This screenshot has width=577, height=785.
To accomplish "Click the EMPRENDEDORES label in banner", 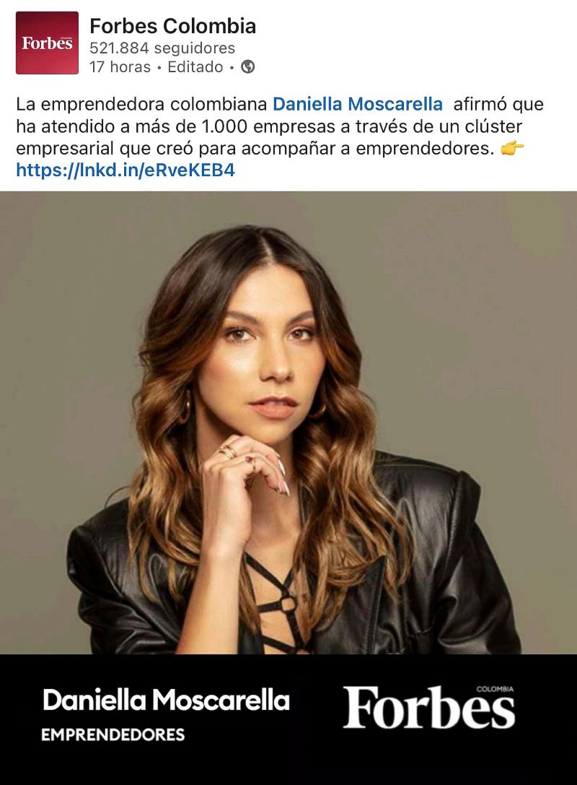I will [x=113, y=735].
